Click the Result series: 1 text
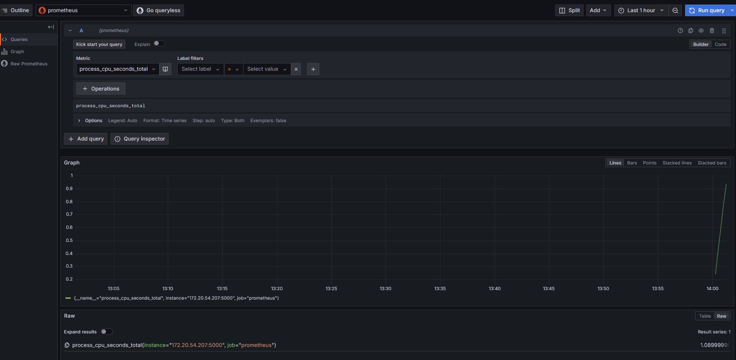The height and width of the screenshot is (360, 736). (x=714, y=332)
